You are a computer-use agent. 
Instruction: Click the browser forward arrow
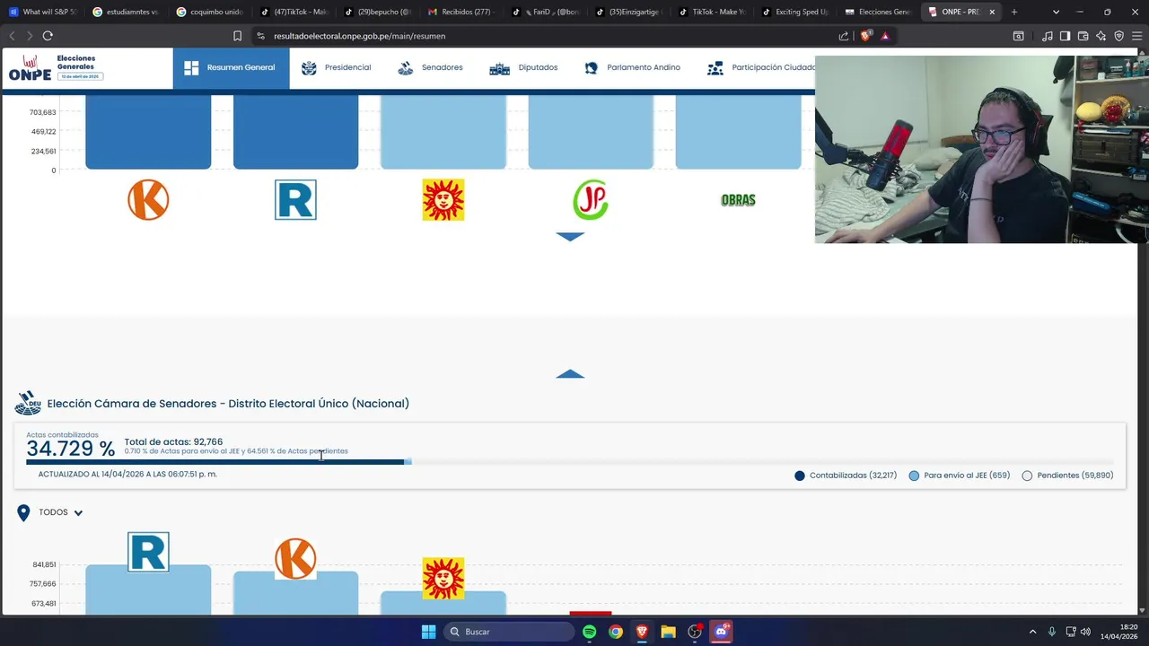[29, 36]
